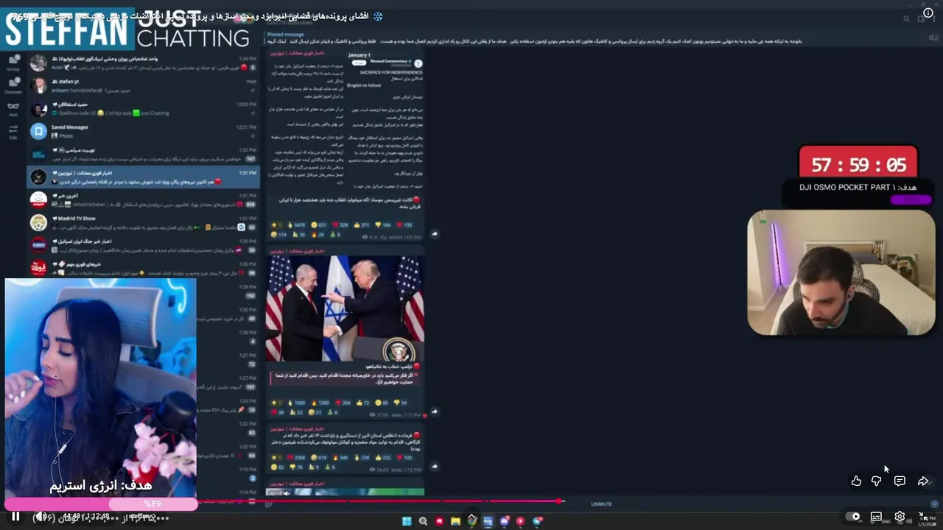
Task: Open the Netanyahu and Trump handshake photo
Action: 345,308
